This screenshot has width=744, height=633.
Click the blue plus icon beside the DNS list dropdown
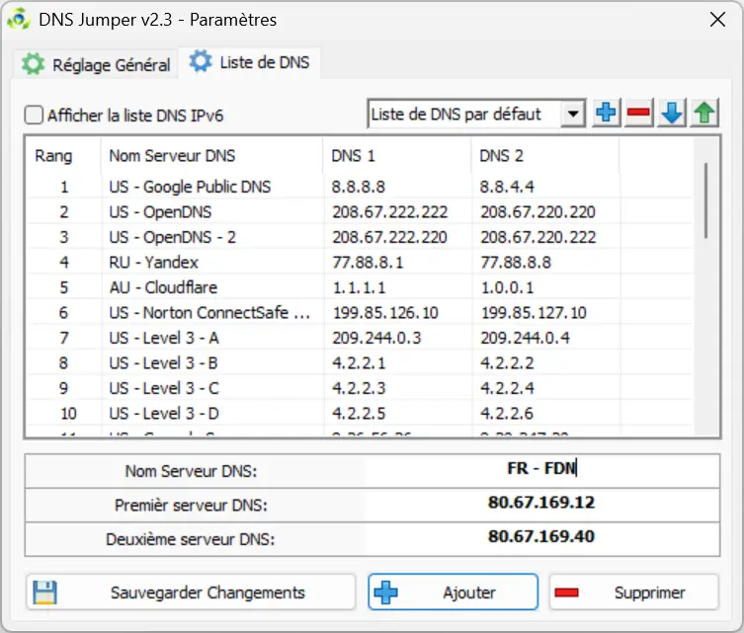[607, 113]
